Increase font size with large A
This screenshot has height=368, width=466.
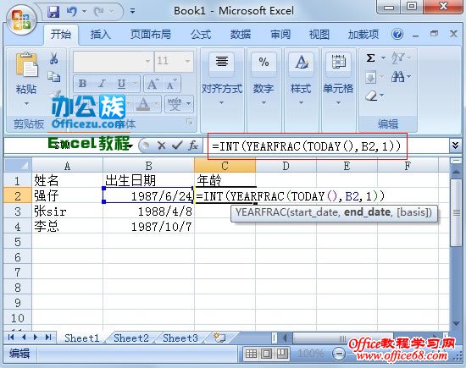(x=153, y=84)
